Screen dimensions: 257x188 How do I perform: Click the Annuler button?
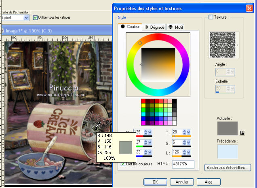(x=182, y=182)
